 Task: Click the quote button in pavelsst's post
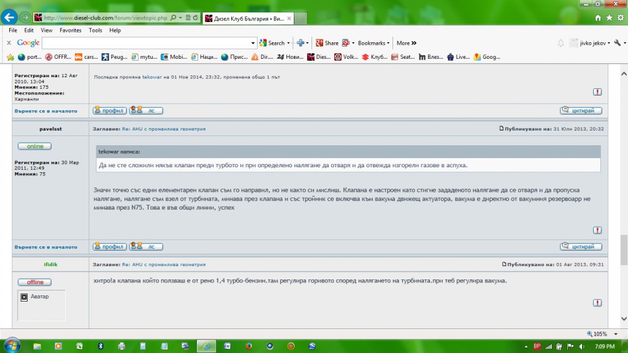tap(581, 246)
